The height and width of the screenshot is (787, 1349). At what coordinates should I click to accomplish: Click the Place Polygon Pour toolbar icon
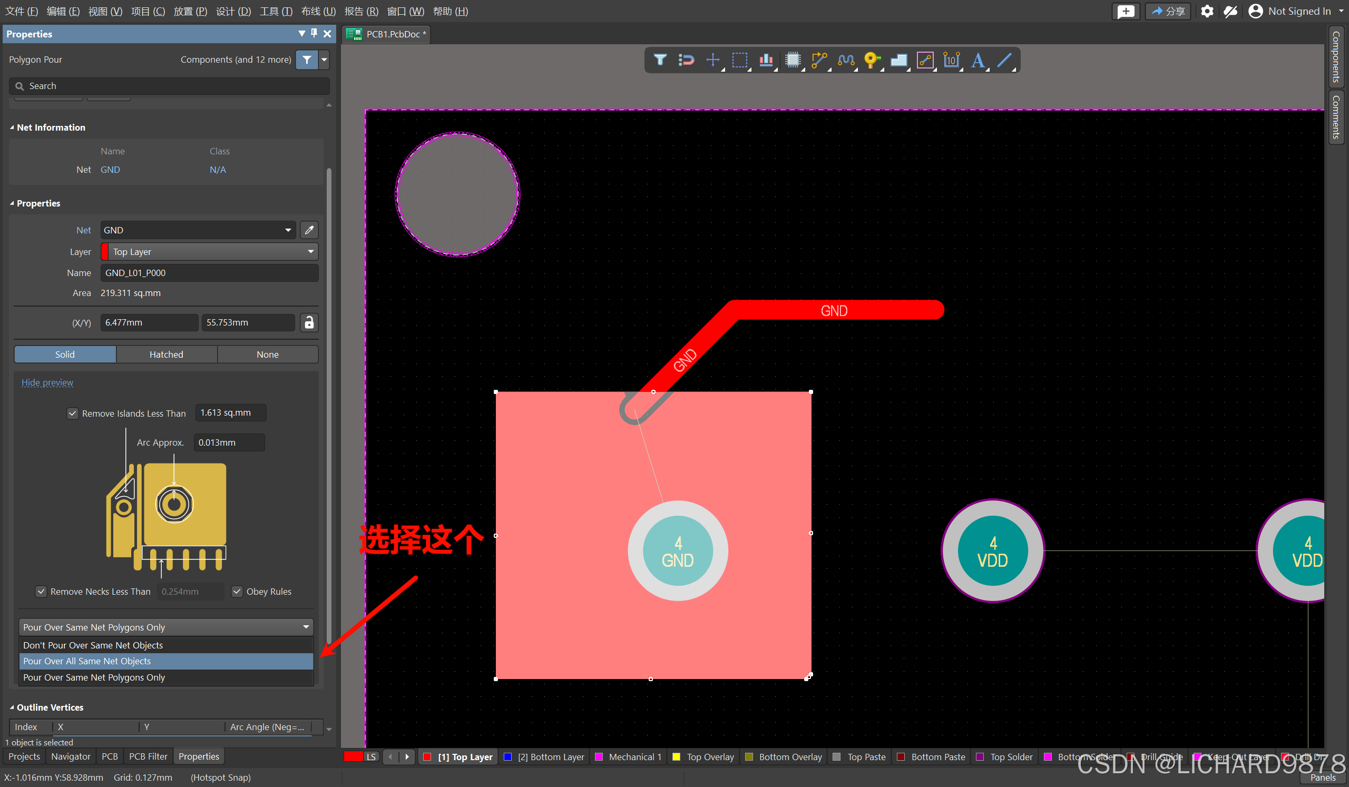tap(898, 60)
